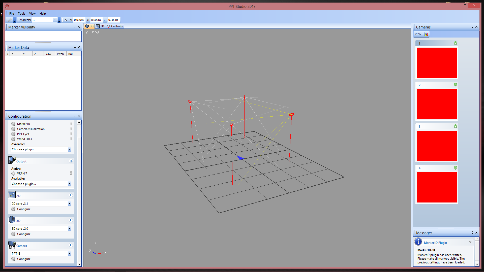Image resolution: width=484 pixels, height=272 pixels.
Task: Open the Tools menu
Action: [x=21, y=14]
